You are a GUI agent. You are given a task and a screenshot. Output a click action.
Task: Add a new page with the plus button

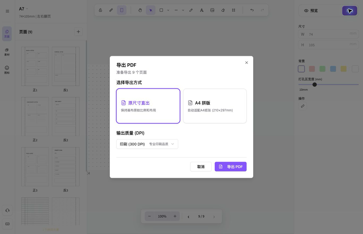click(78, 32)
